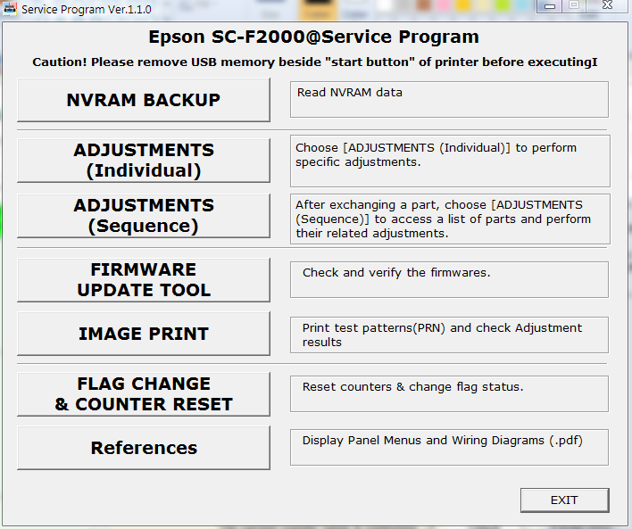Open the References button

pos(143,448)
